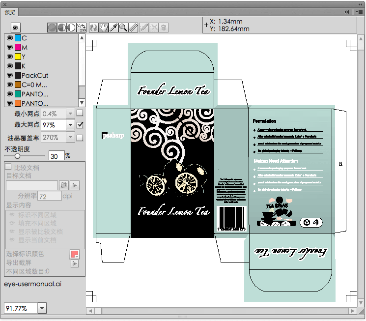366x321 pixels.
Task: Toggle the show-all eye button above ink list
Action: click(15, 28)
